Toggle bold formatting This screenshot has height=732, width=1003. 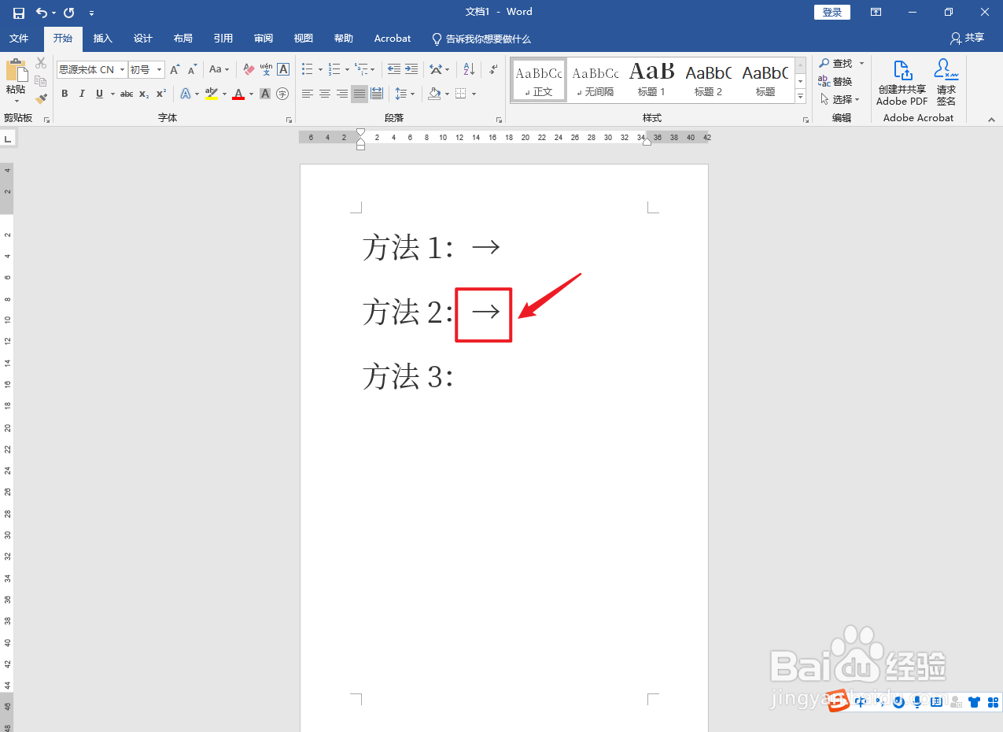(x=65, y=94)
